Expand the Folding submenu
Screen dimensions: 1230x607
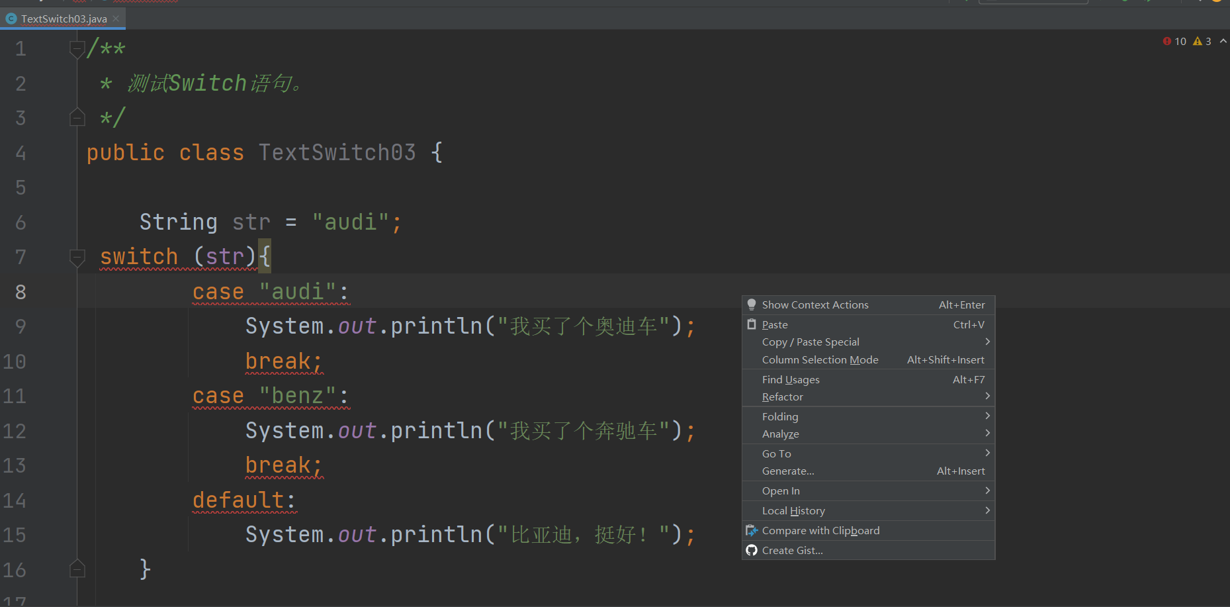click(868, 417)
